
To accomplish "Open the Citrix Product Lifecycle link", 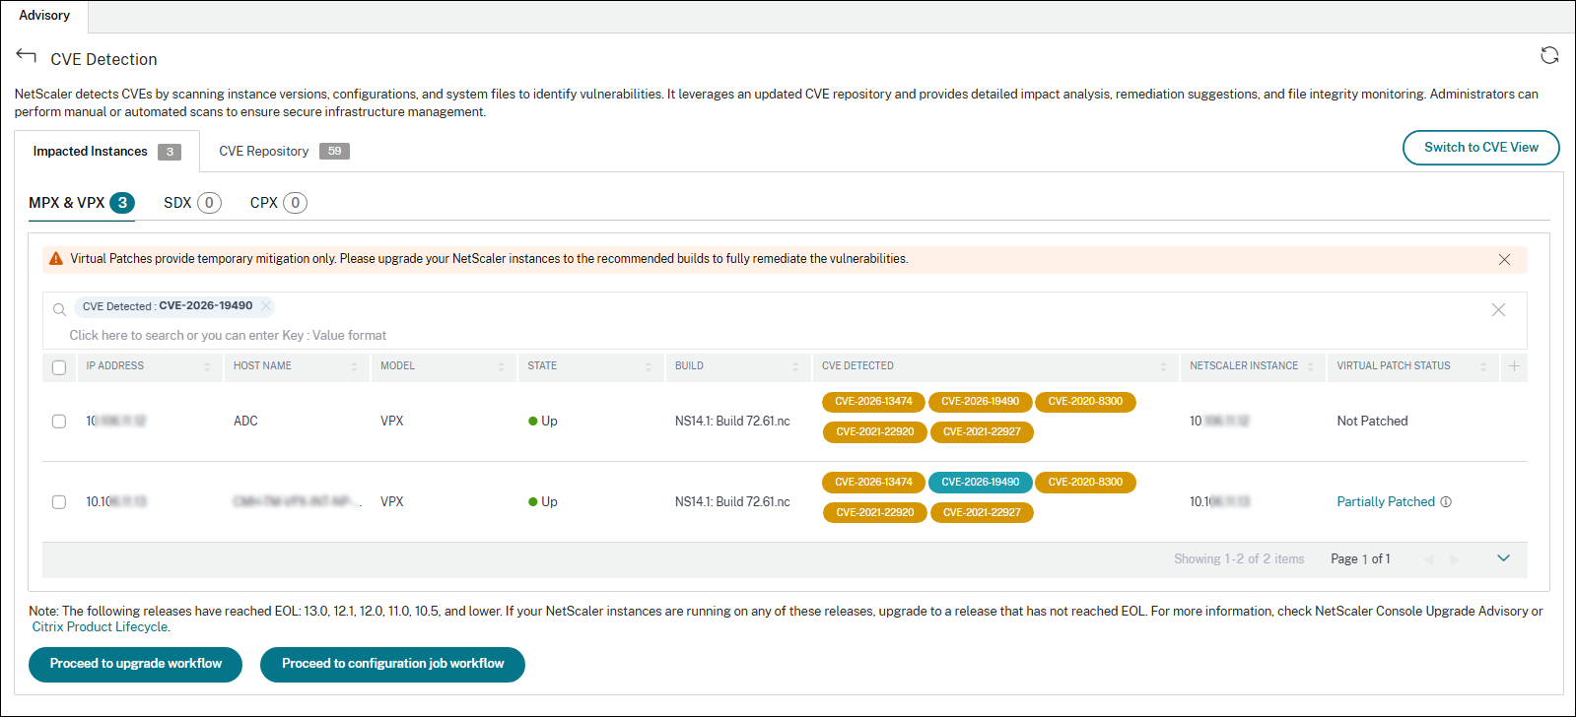I will click(100, 626).
